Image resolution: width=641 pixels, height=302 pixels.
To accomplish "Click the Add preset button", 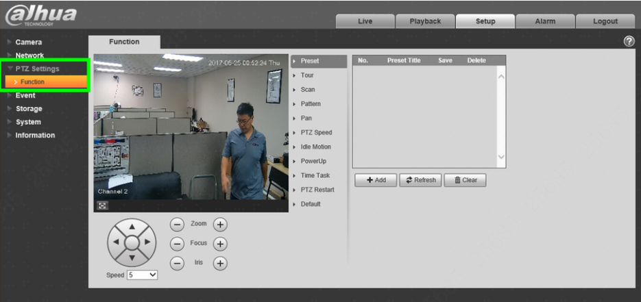I will [376, 180].
